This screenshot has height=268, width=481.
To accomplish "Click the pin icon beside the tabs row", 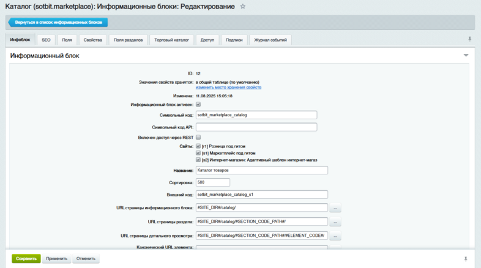I will click(x=469, y=39).
